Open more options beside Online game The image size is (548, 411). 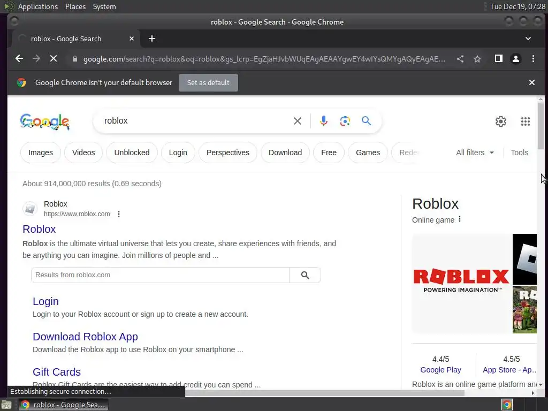(x=460, y=219)
